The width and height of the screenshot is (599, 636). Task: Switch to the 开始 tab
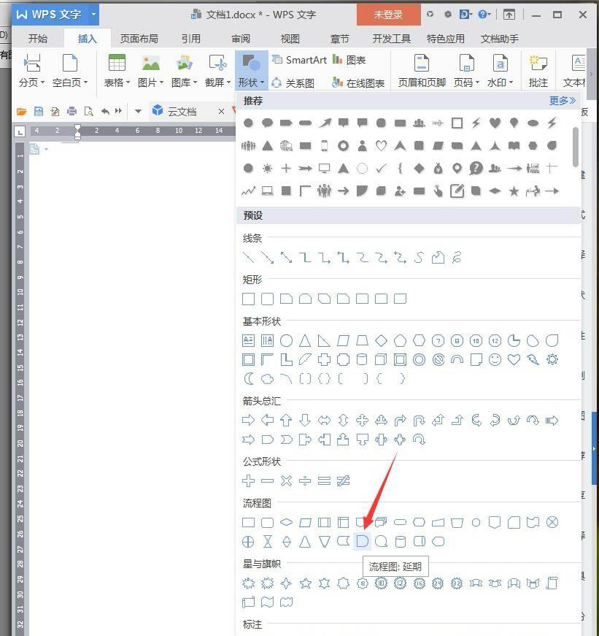(x=38, y=39)
